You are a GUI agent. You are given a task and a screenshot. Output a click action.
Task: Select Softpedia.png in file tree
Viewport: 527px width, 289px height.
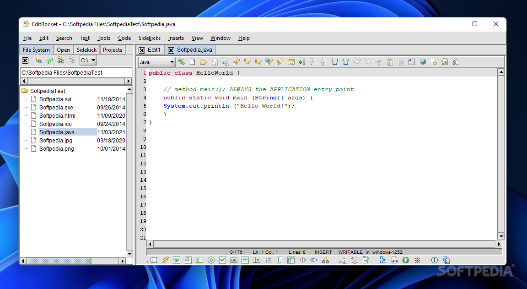point(56,149)
